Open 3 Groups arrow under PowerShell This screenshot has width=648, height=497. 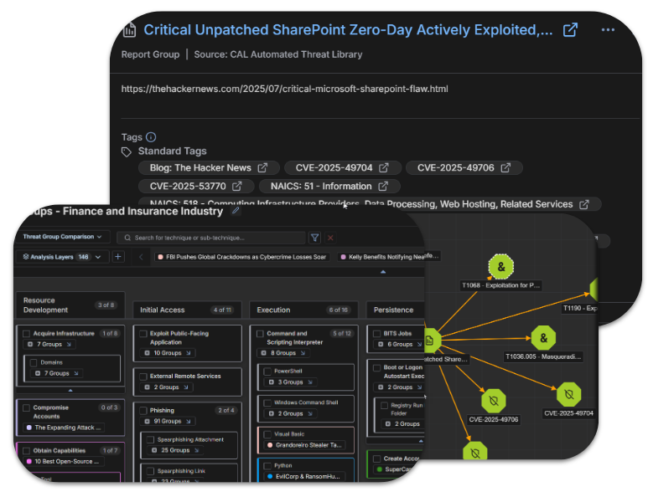point(310,382)
